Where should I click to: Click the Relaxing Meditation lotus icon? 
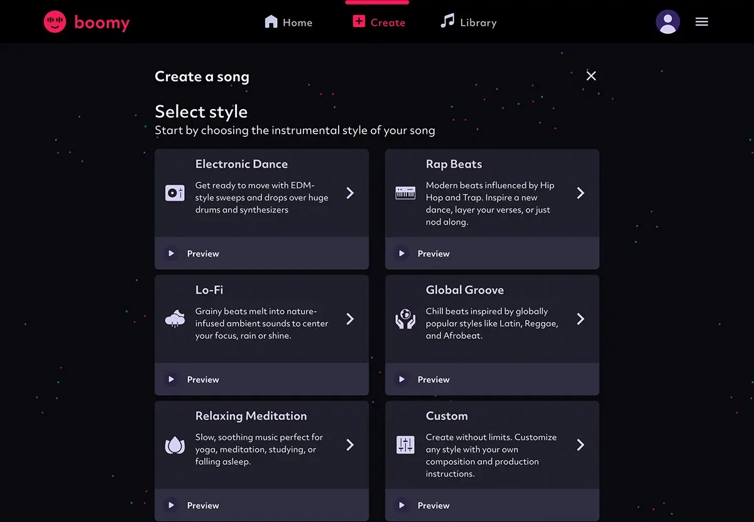175,445
